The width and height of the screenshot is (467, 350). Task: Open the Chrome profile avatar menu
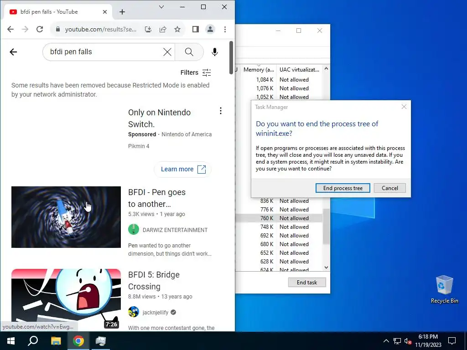pos(210,29)
